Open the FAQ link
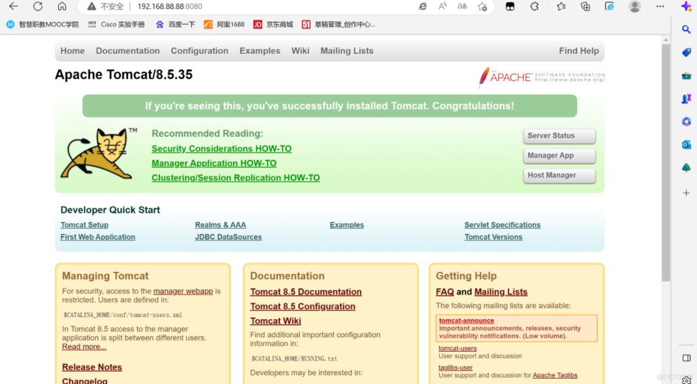Screen dimensions: 697x384 coord(445,292)
